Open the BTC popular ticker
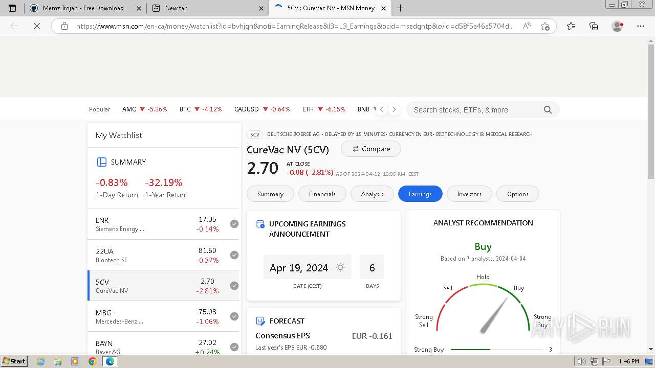Screen dimensions: 655x368 point(201,109)
